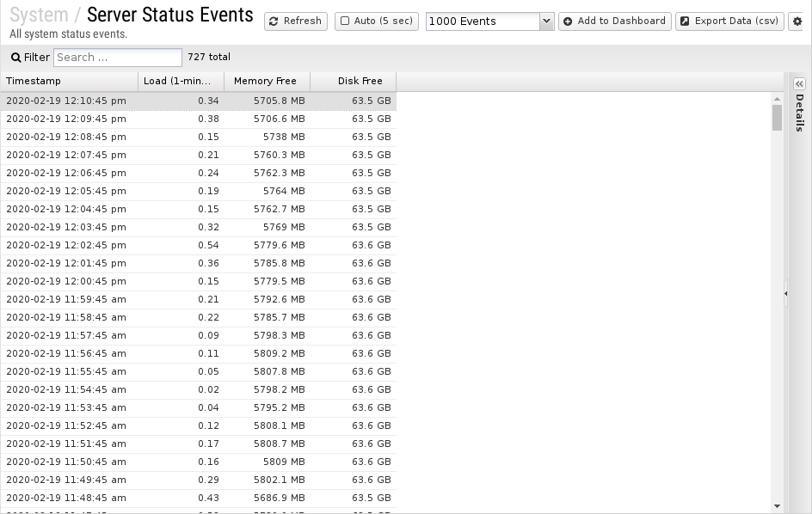Click memory value 5738 MB

[284, 138]
